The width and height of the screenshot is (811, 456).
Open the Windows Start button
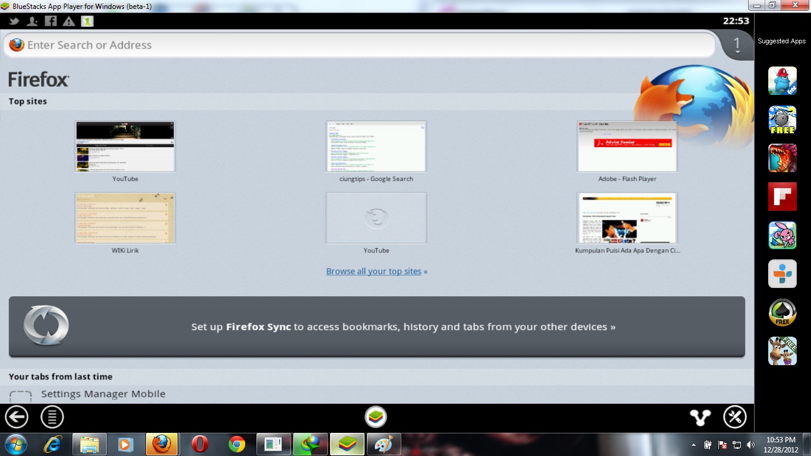[x=16, y=444]
